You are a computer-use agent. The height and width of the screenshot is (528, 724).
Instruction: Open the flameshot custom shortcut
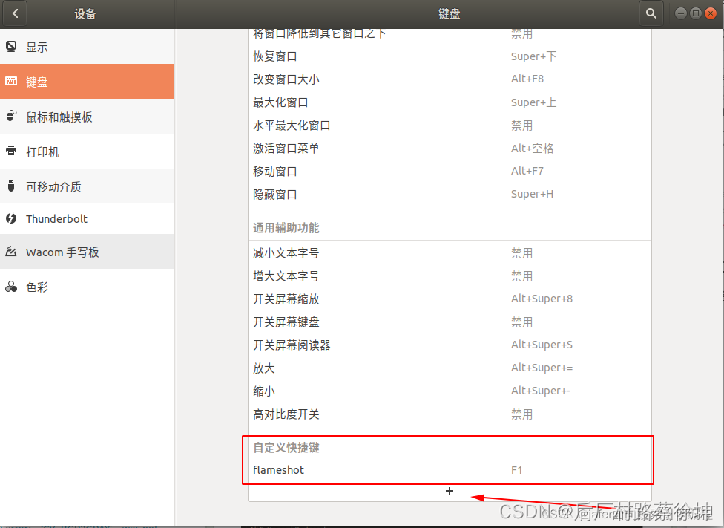pyautogui.click(x=450, y=470)
